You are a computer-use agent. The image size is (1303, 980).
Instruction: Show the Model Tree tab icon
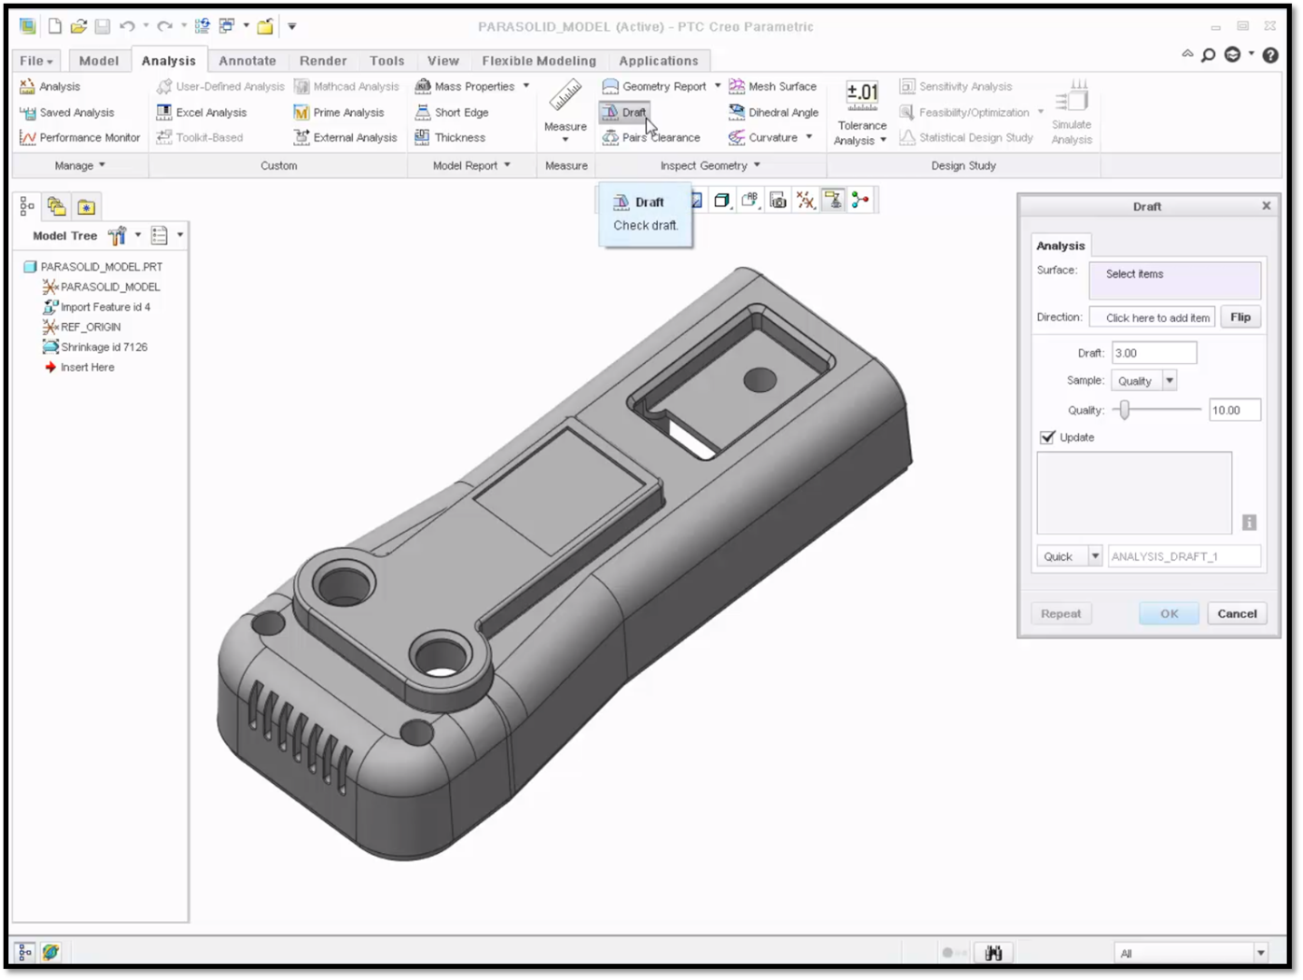27,207
